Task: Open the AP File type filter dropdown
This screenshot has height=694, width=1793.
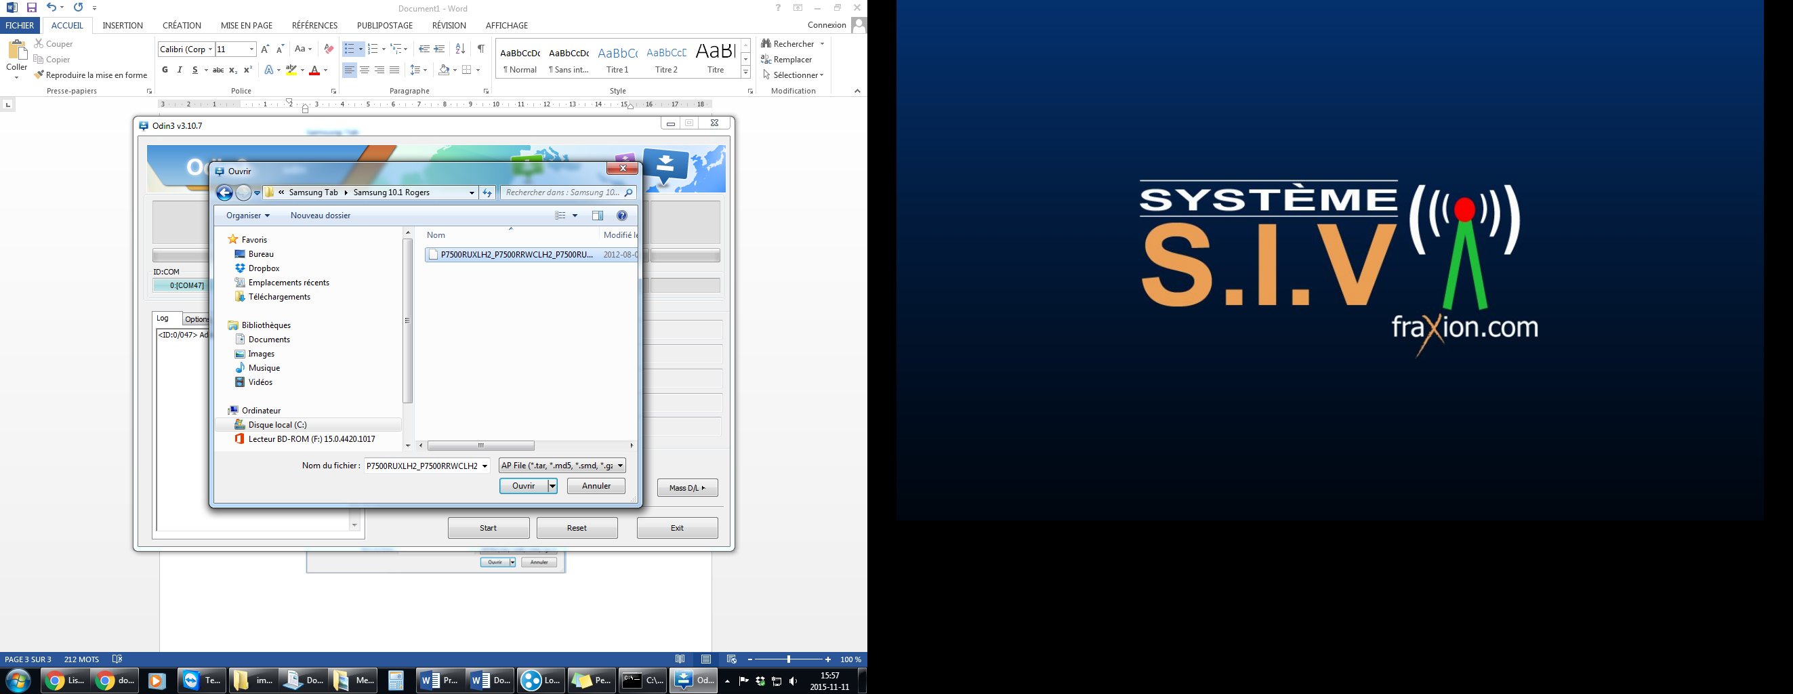Action: click(562, 466)
